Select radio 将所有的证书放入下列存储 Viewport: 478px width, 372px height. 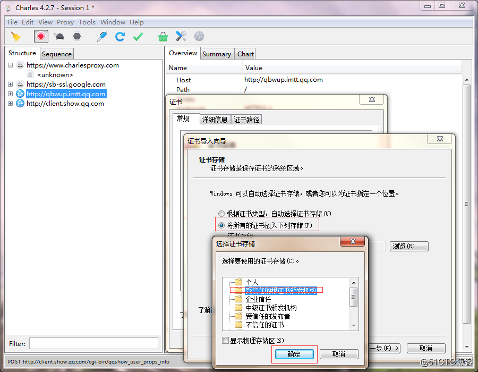221,225
